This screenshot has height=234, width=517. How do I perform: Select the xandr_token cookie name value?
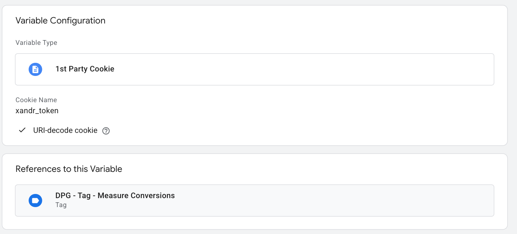(37, 111)
